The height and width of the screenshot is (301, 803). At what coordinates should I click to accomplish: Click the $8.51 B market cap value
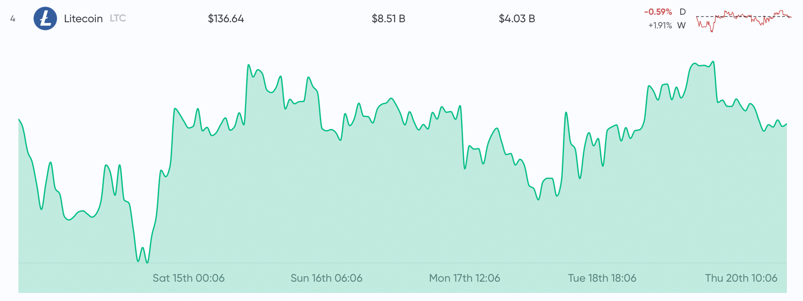tap(388, 19)
